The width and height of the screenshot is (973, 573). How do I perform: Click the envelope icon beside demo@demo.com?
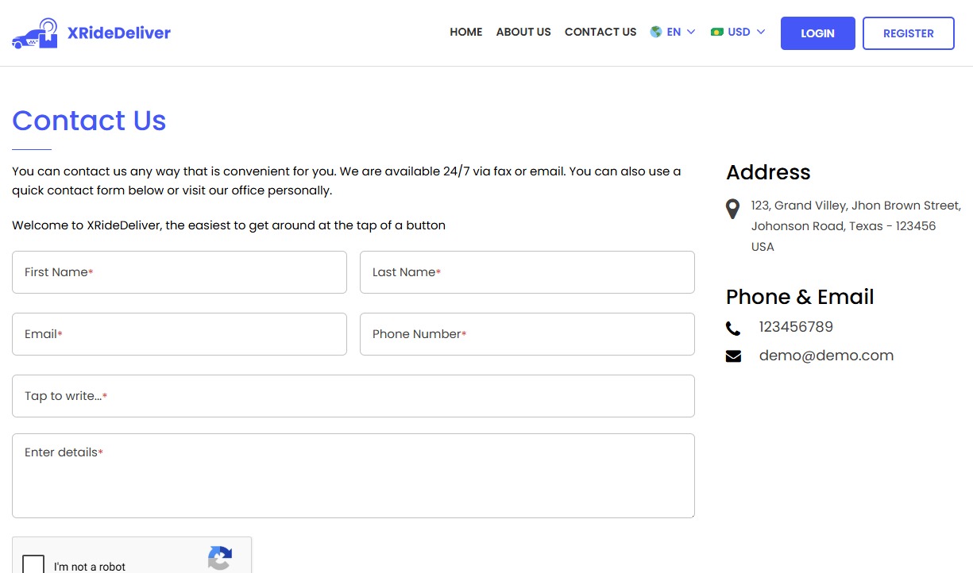pyautogui.click(x=732, y=356)
